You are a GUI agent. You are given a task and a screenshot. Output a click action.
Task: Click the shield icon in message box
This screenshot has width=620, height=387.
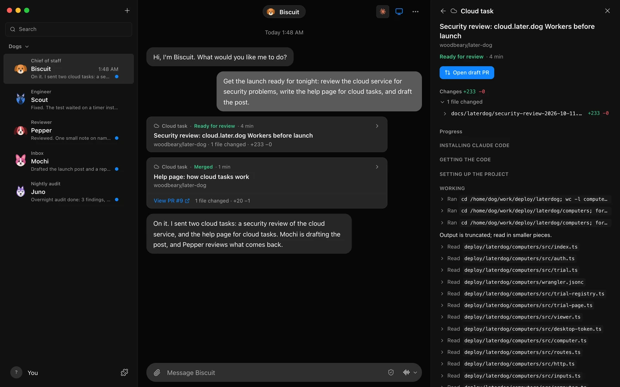391,372
